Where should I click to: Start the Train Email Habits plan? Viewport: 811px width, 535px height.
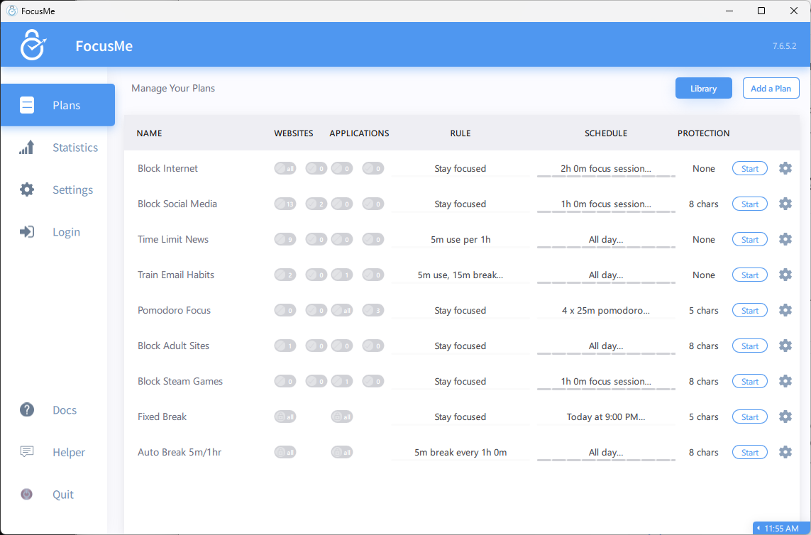click(749, 275)
